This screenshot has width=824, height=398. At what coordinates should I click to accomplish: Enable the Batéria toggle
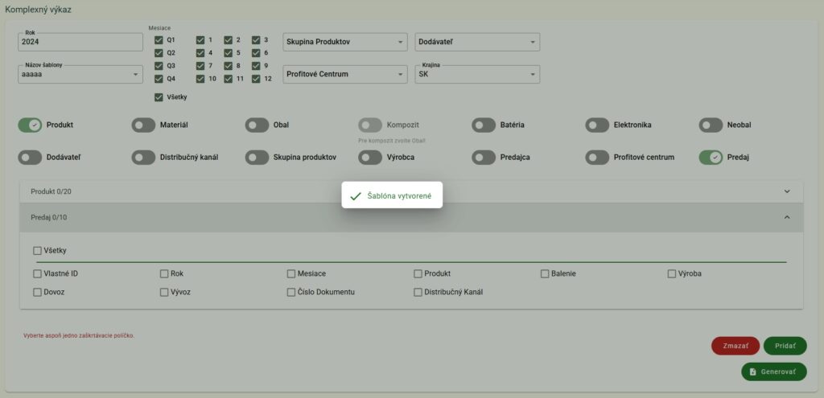pos(484,125)
